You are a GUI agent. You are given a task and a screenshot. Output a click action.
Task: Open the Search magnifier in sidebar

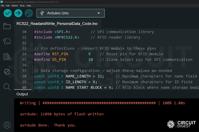click(7, 87)
